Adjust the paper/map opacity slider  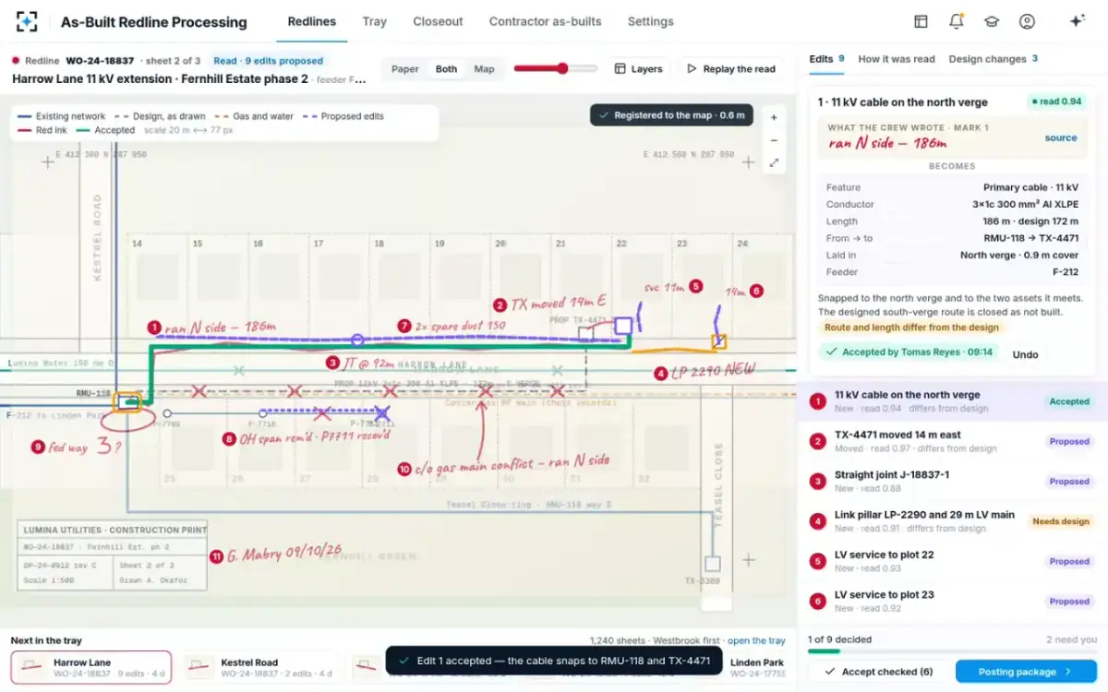555,68
